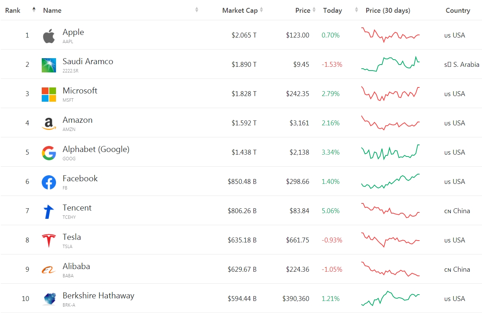
Task: Click Alphabet's 3.34% daily change
Action: 330,152
